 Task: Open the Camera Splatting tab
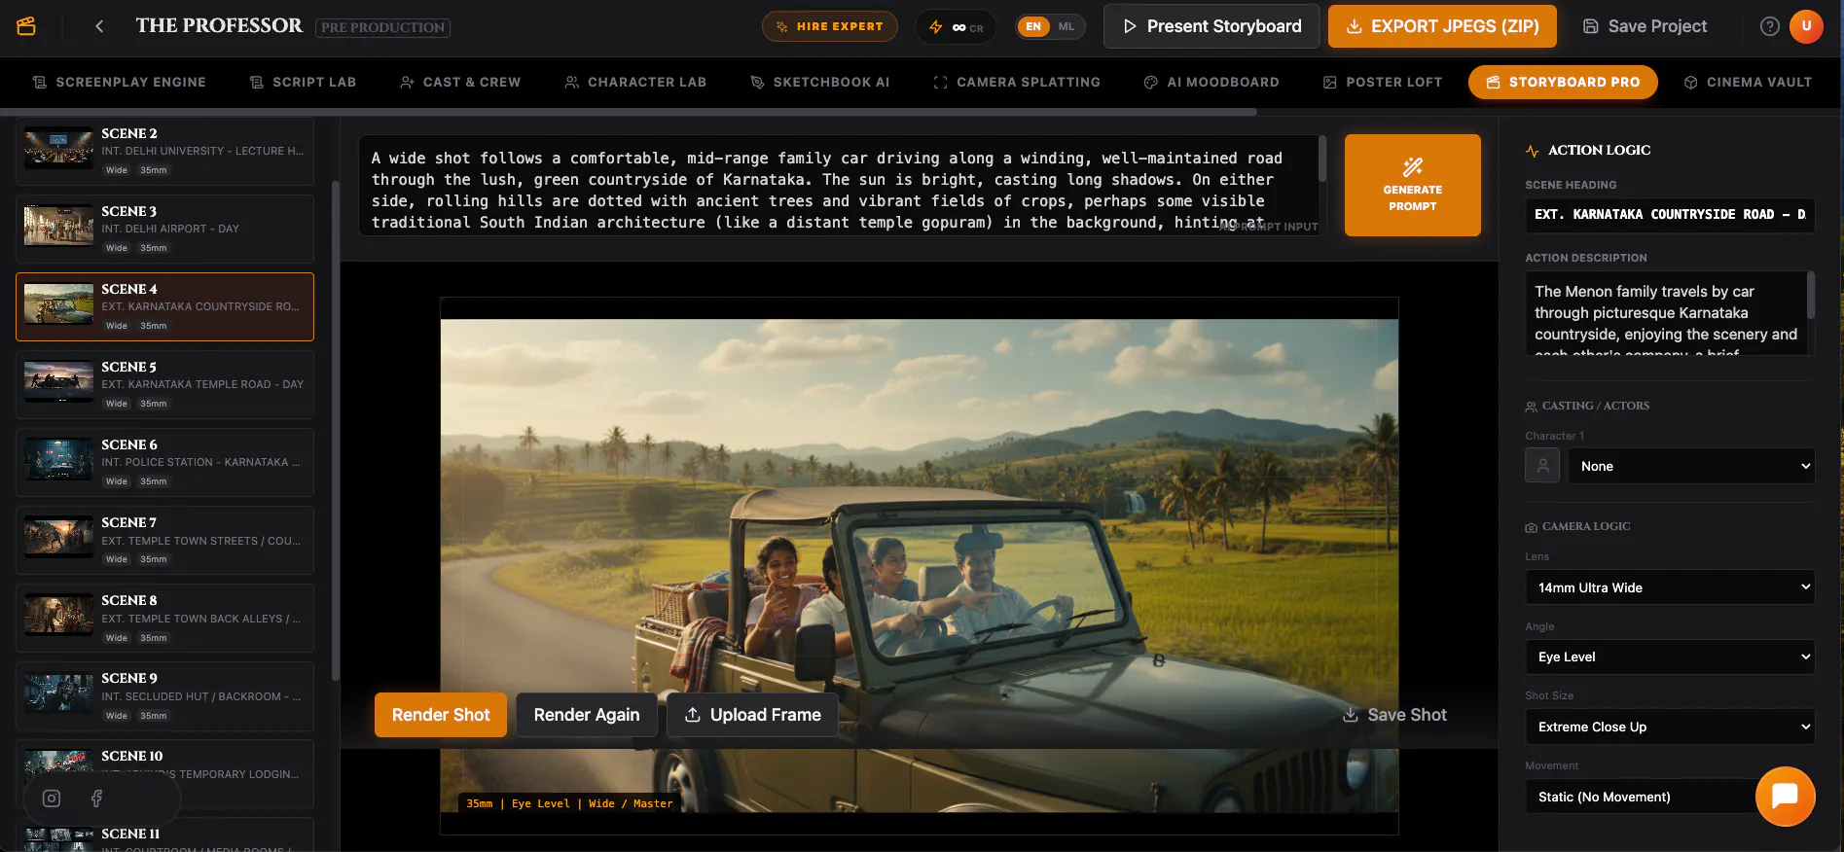(1017, 83)
